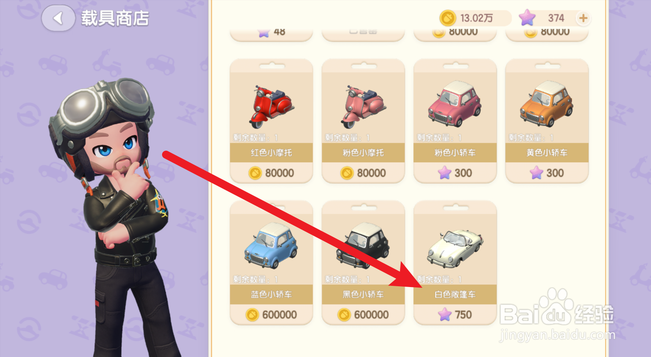Click the 白色敞篷车 name label
The image size is (651, 357).
(x=455, y=295)
